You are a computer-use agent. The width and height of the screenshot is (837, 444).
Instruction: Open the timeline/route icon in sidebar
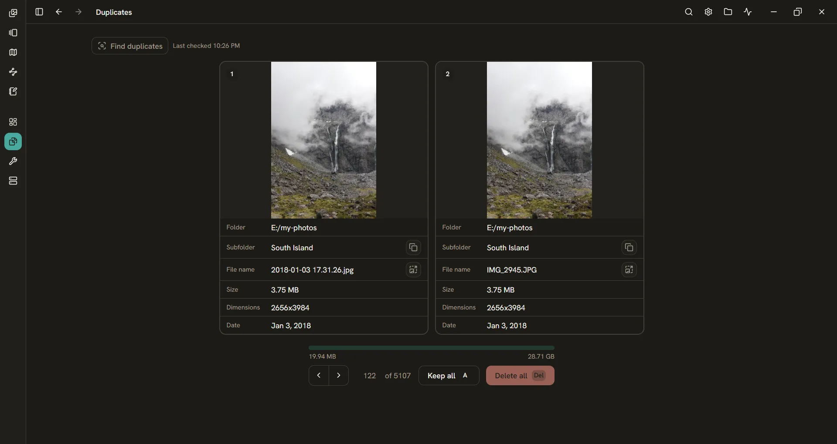[x=13, y=72]
